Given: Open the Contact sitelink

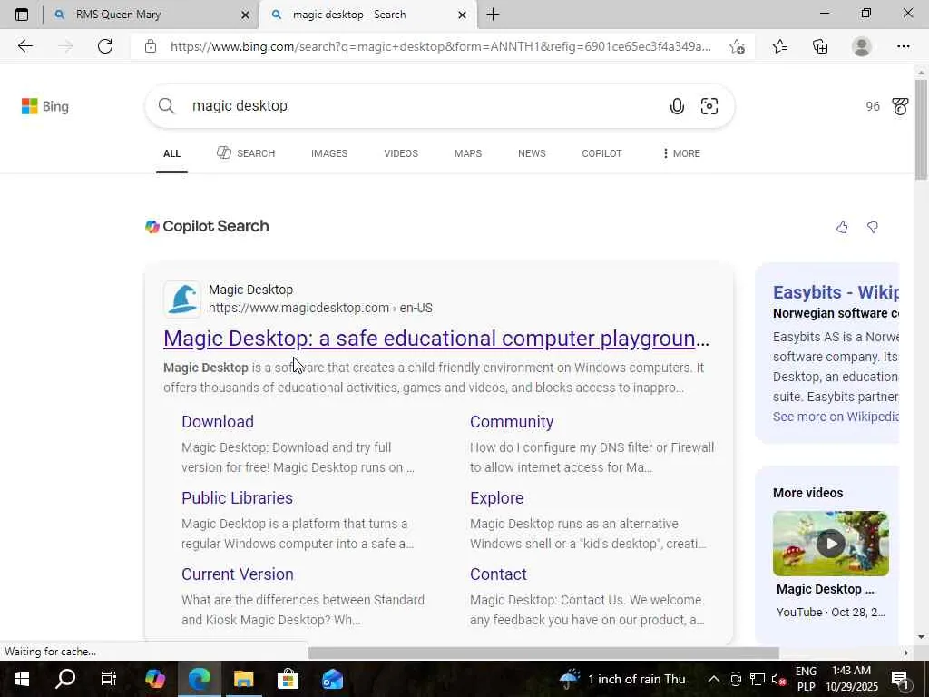Looking at the screenshot, I should tap(498, 574).
